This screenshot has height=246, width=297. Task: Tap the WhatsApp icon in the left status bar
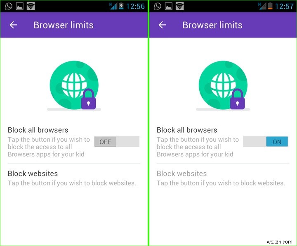tap(9, 6)
